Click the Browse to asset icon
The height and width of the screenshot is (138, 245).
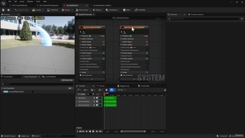pos(9,10)
